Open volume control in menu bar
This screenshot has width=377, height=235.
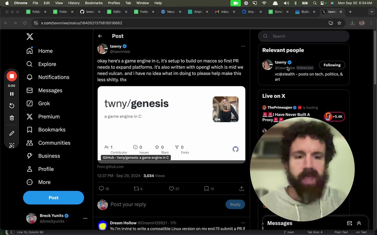[286, 3]
